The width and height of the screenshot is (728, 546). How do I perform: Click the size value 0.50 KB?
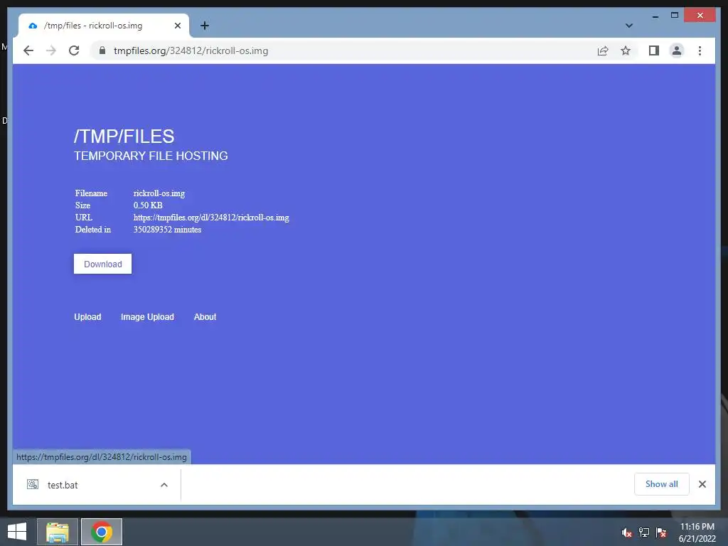point(148,205)
